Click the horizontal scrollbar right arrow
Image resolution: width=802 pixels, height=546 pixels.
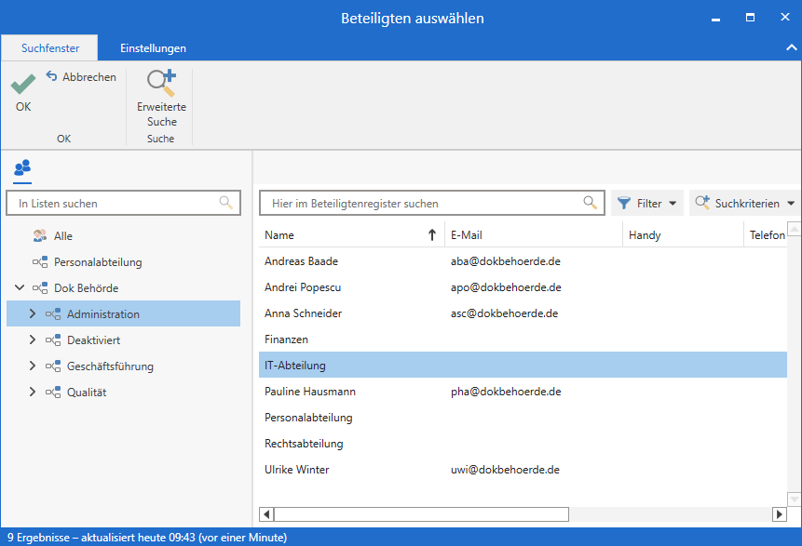click(x=780, y=514)
